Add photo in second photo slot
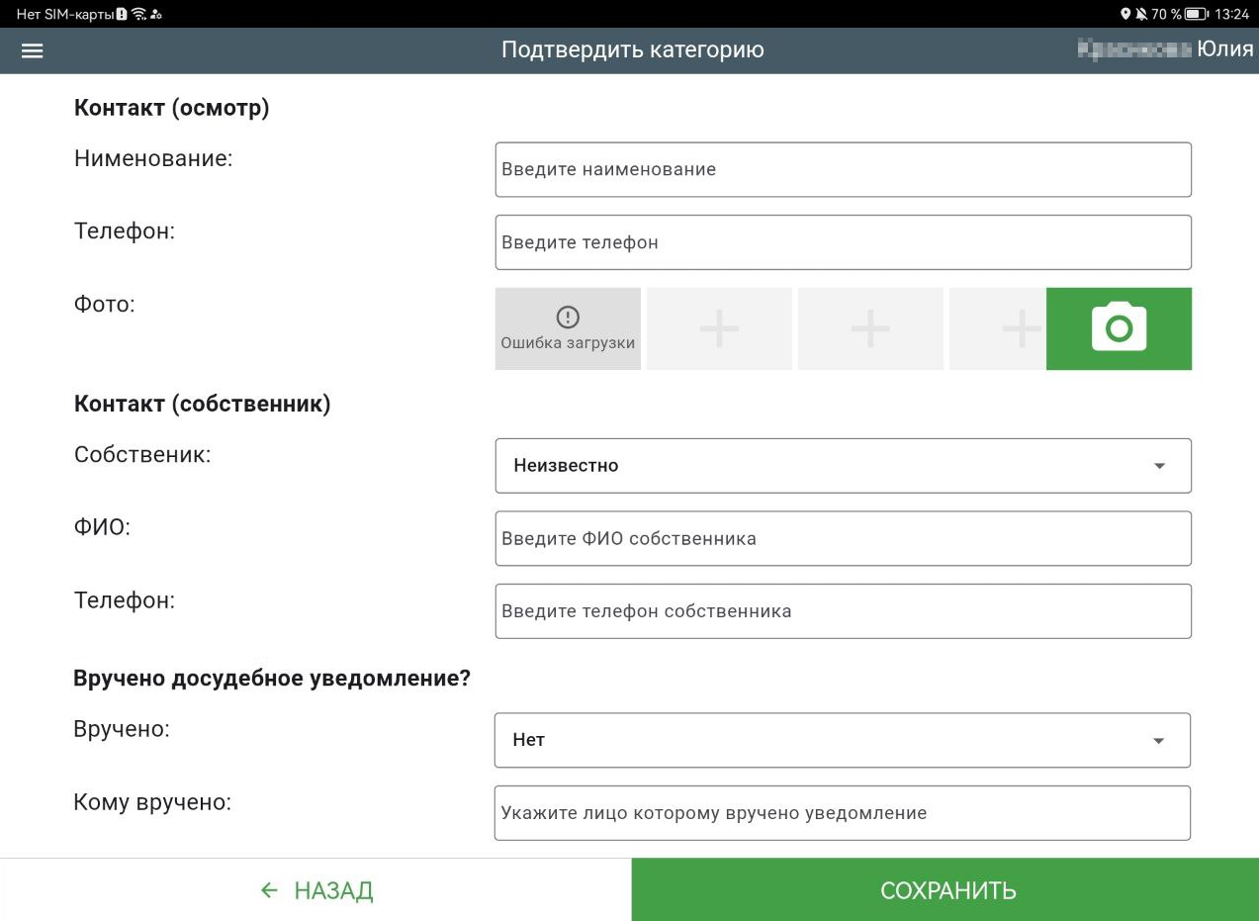Viewport: 1259px width, 921px height. tap(719, 328)
